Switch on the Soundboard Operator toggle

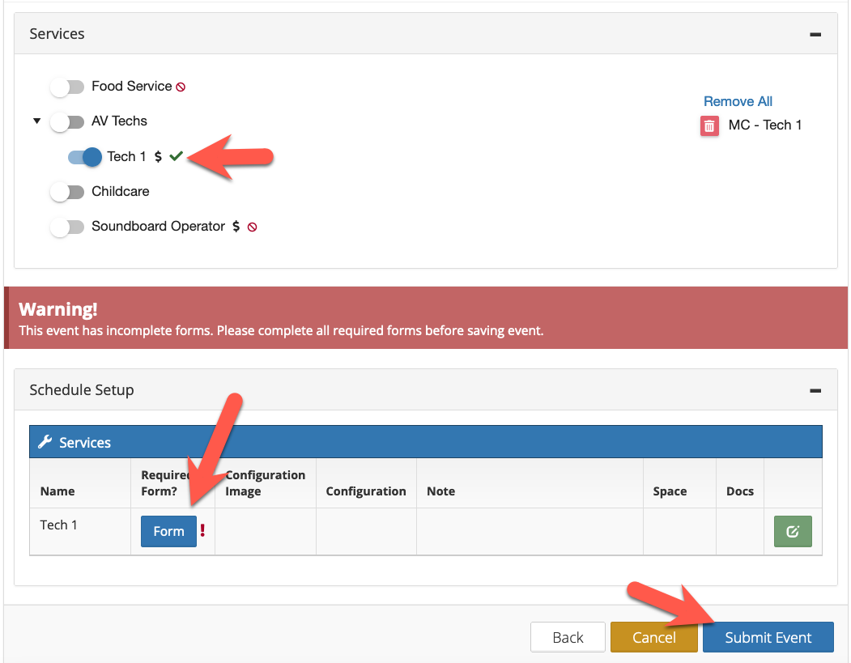[67, 227]
